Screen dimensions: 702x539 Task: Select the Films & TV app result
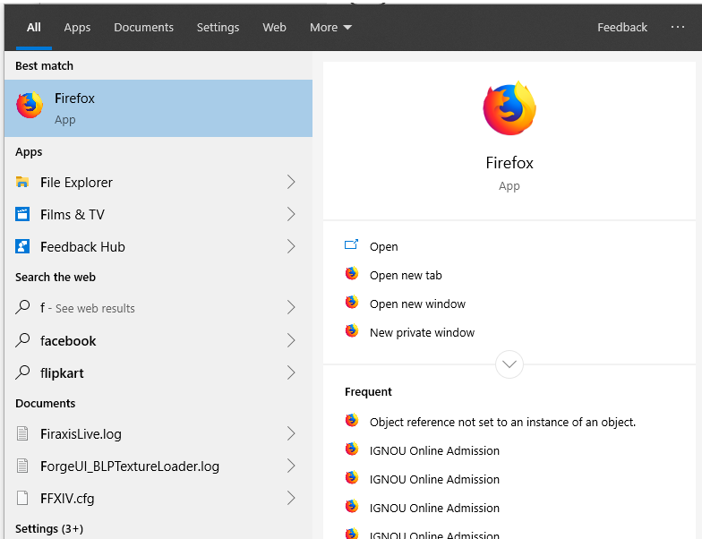point(158,215)
